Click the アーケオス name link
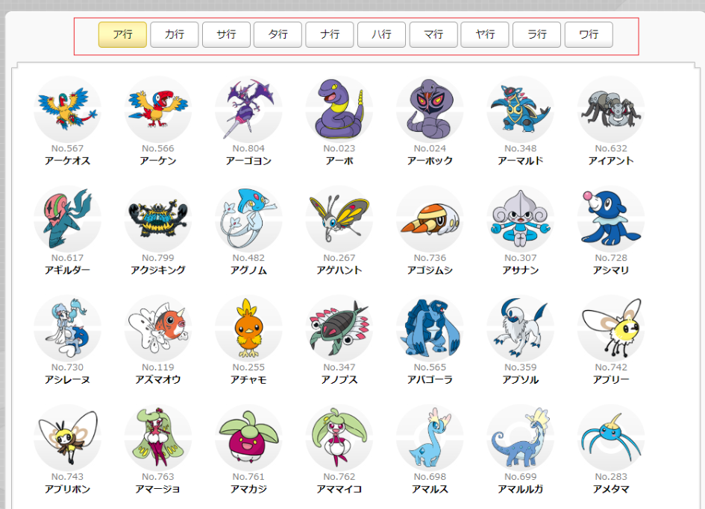The image size is (705, 509). [67, 161]
